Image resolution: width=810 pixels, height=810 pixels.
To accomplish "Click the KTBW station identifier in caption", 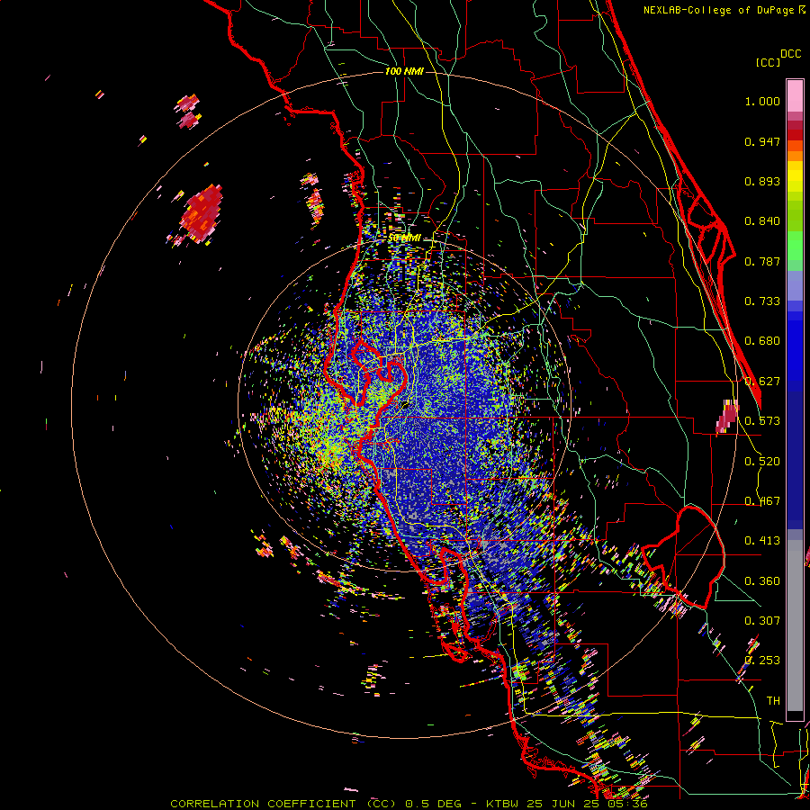I will [502, 804].
